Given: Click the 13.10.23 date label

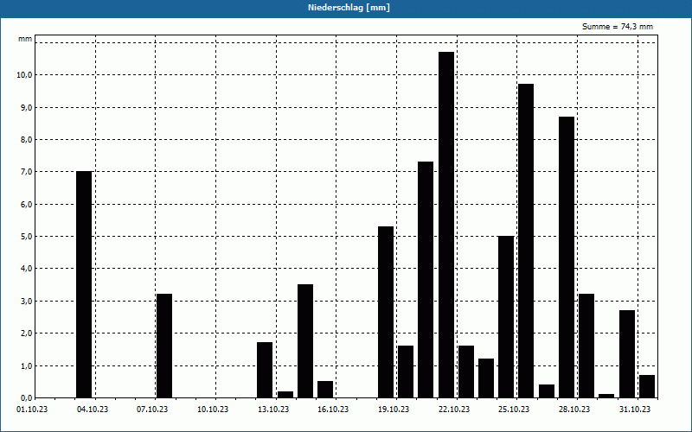Looking at the screenshot, I should pyautogui.click(x=273, y=410).
